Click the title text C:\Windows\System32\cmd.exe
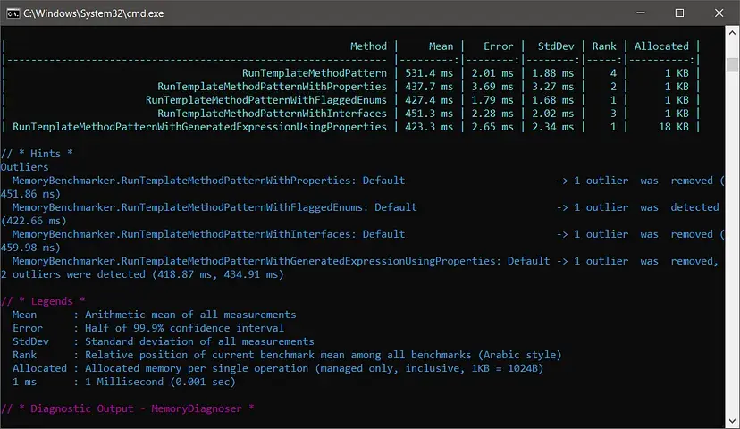The image size is (740, 429). tap(94, 13)
